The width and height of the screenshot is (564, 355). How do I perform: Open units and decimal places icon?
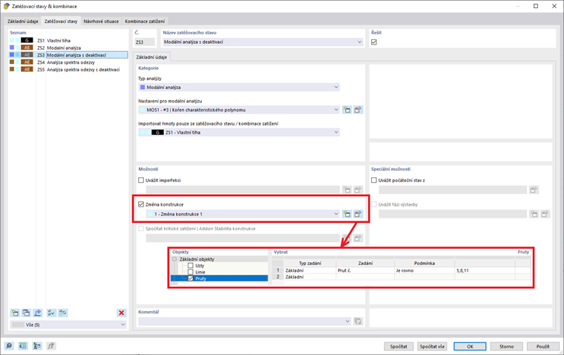point(23,346)
